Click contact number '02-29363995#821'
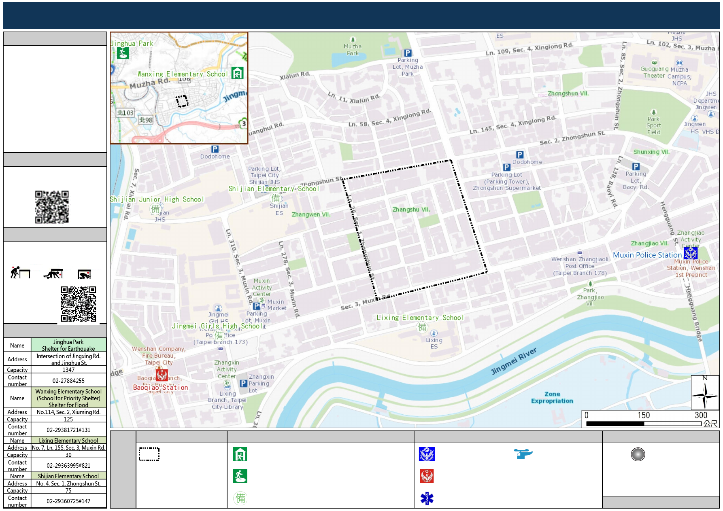The image size is (723, 511). coord(68,465)
